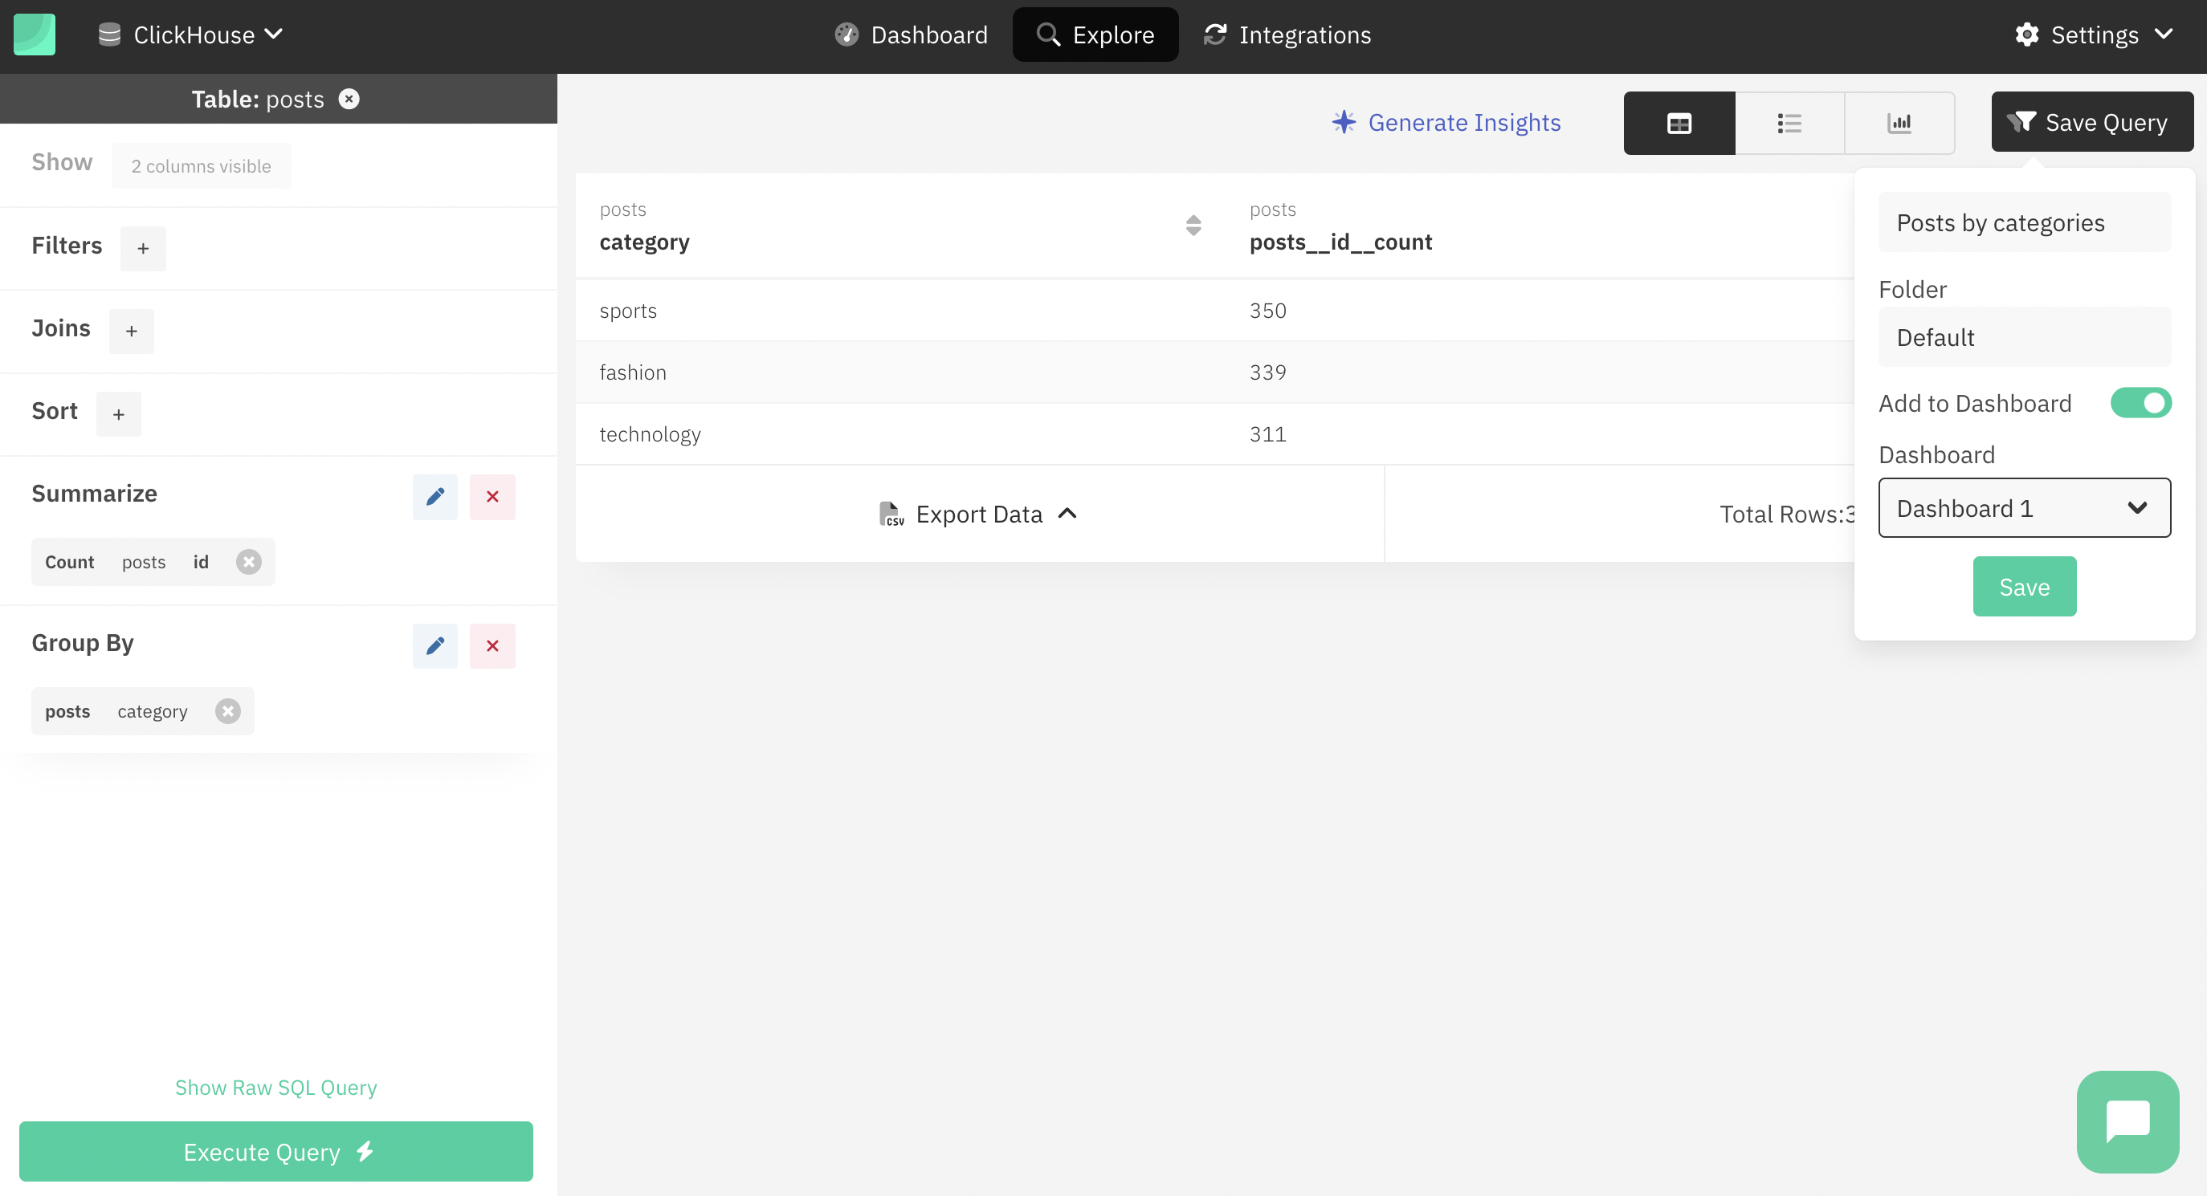Image resolution: width=2207 pixels, height=1196 pixels.
Task: Click the Generate Insights star icon
Action: 1342,122
